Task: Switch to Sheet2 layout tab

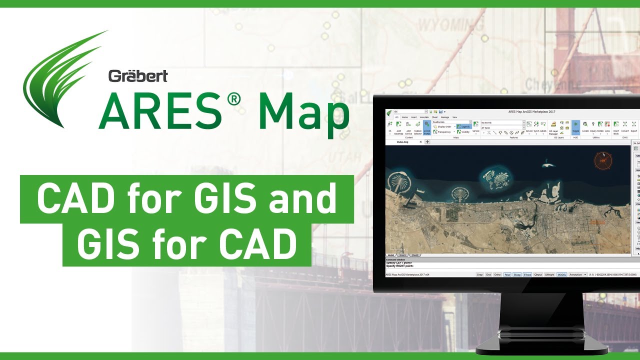Action: (415, 254)
